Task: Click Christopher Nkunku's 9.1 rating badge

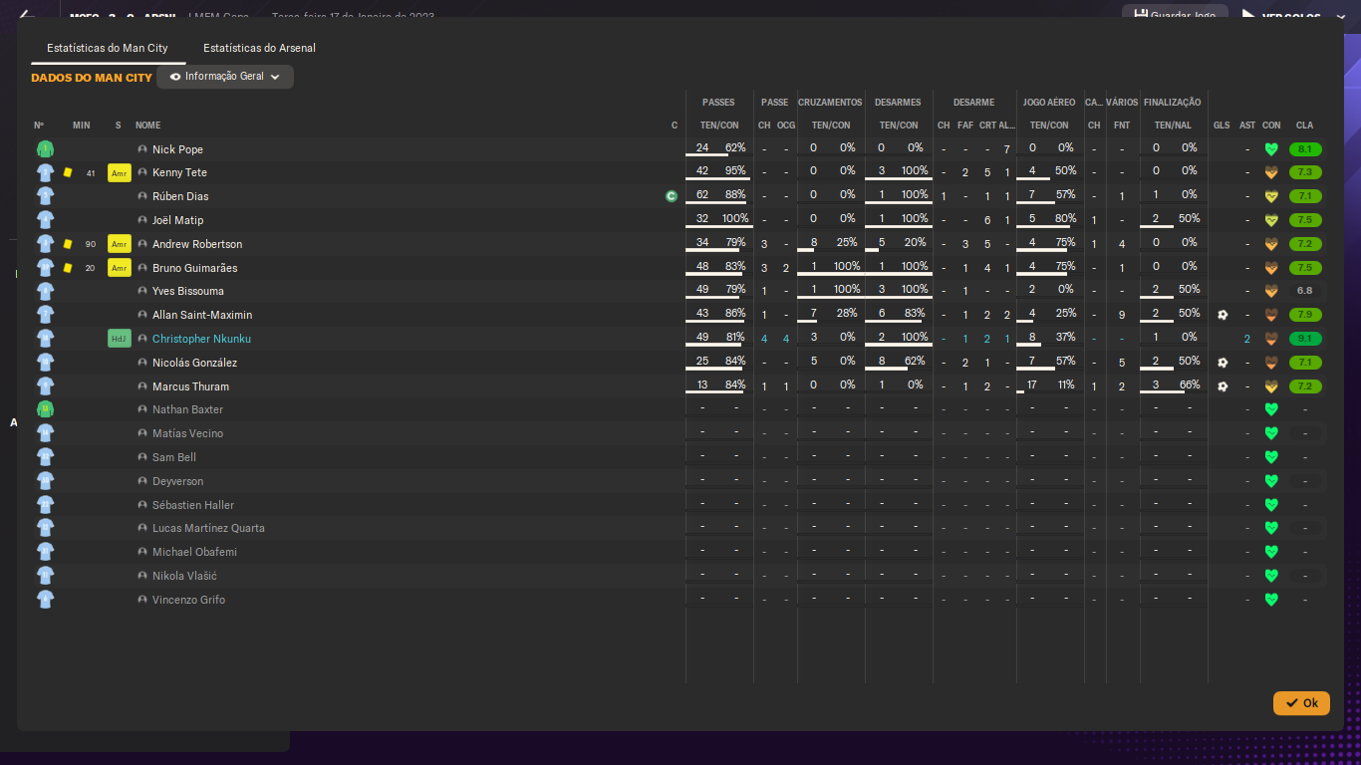Action: 1305,339
